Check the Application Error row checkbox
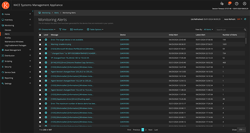The image size is (250, 133). pyautogui.click(x=40, y=99)
